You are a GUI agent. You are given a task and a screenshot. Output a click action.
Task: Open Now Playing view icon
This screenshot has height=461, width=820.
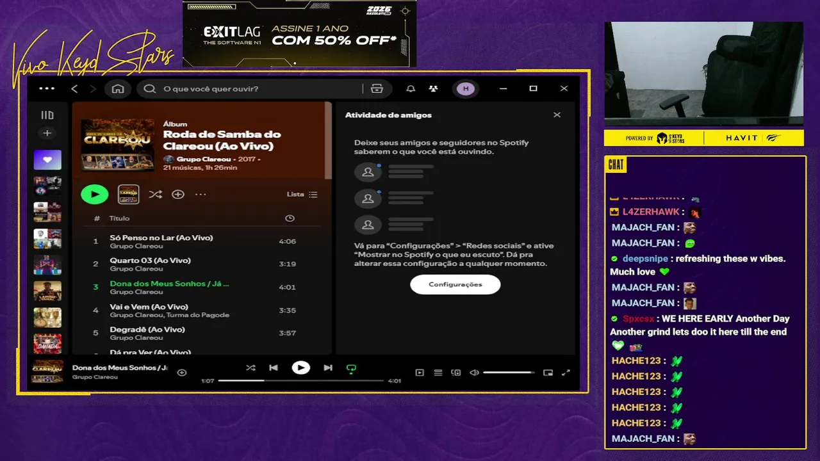click(x=420, y=372)
